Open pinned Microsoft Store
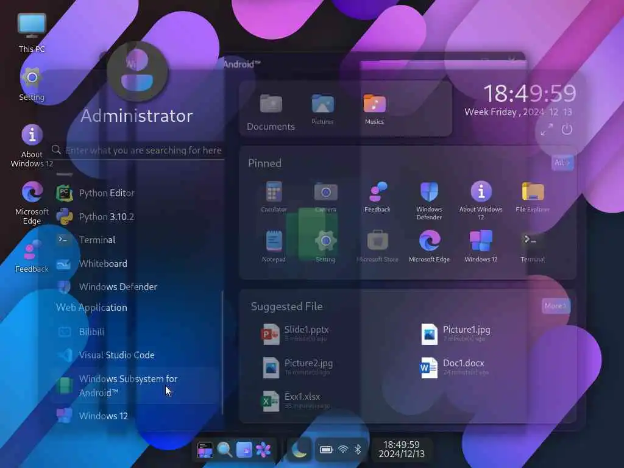Screen dimensions: 624x468 (377, 246)
